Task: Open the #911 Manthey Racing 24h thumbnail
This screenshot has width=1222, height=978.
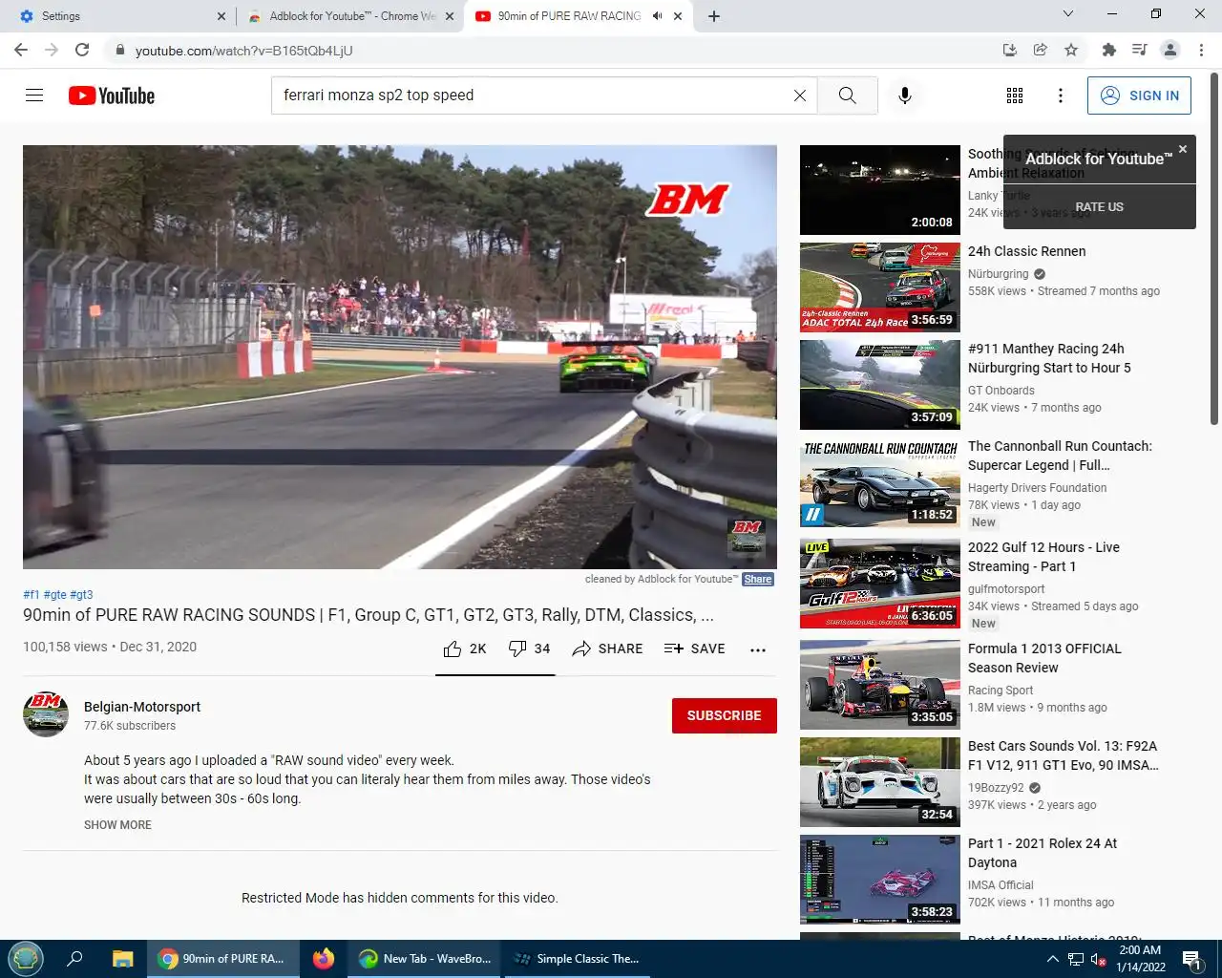Action: click(x=880, y=385)
